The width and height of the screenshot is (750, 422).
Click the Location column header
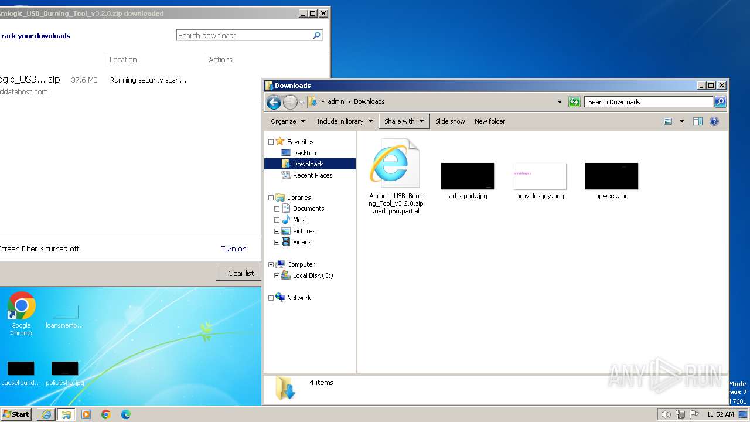(x=123, y=59)
